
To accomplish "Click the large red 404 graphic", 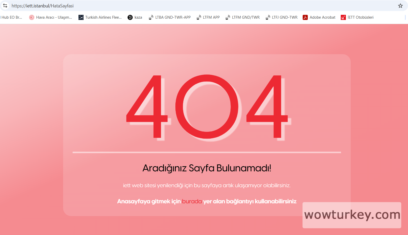I will [207, 107].
